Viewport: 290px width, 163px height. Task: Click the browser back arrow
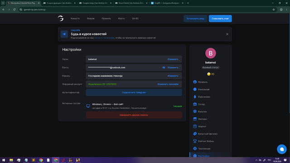[4, 10]
